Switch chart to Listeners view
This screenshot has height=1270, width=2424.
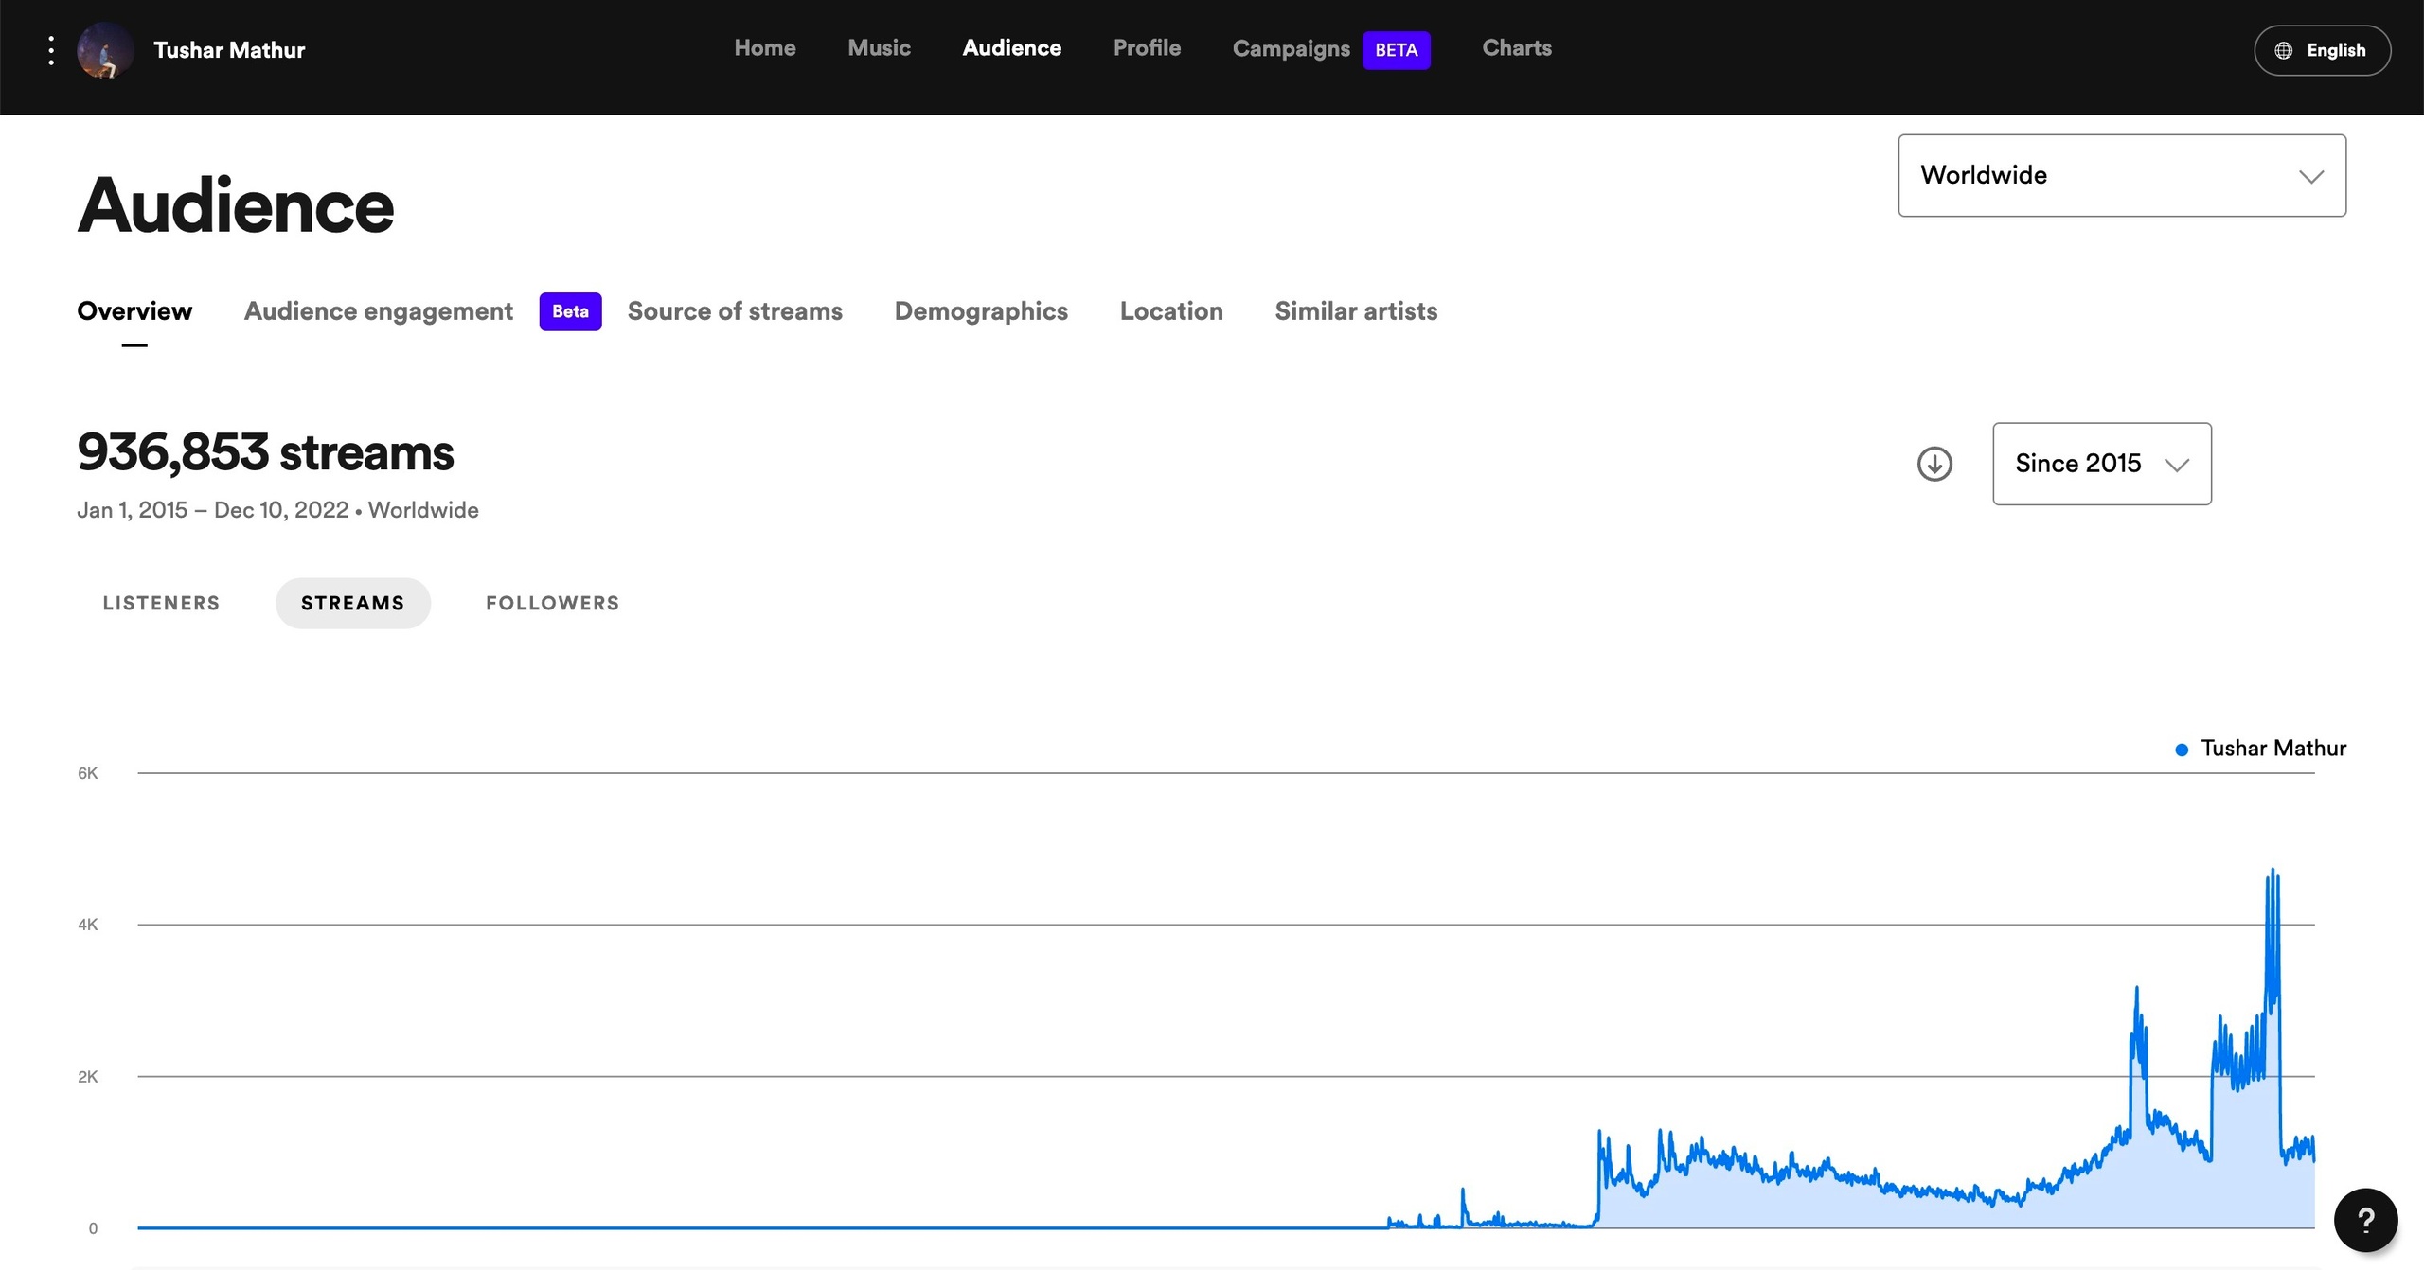pos(161,603)
